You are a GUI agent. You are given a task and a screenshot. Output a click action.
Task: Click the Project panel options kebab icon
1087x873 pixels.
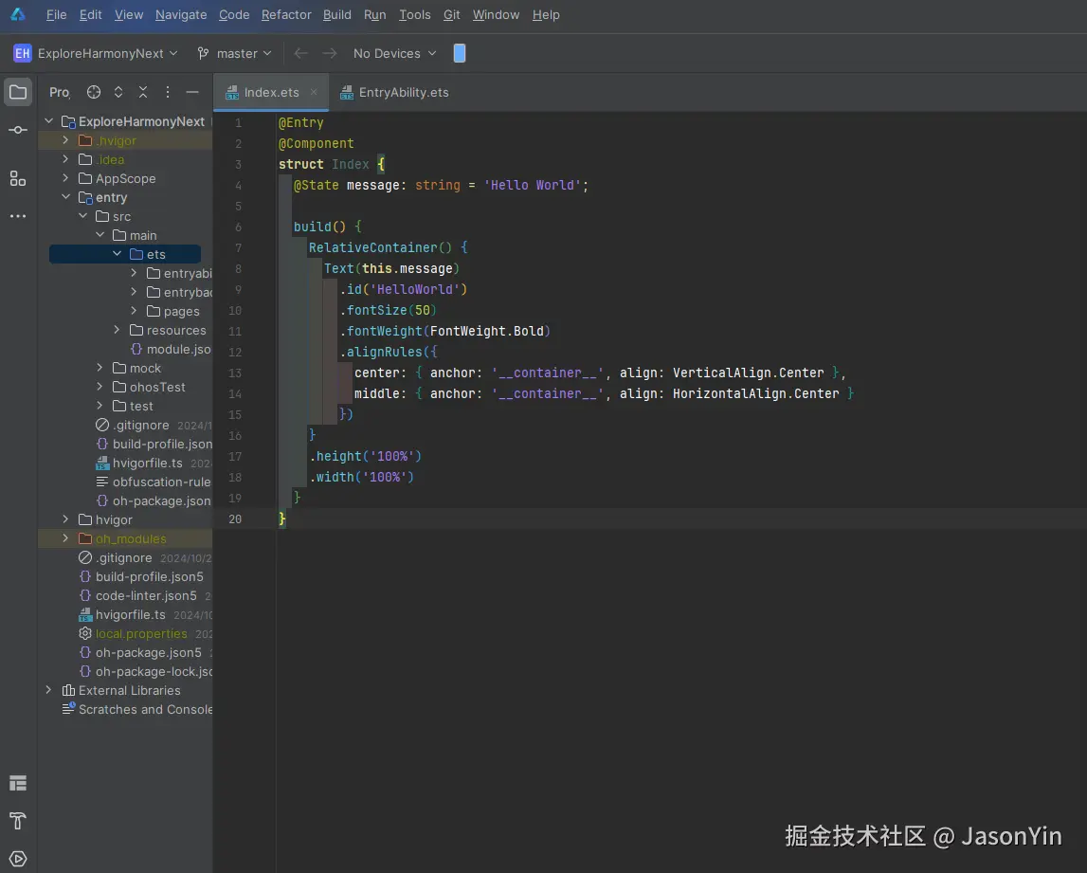pyautogui.click(x=168, y=92)
